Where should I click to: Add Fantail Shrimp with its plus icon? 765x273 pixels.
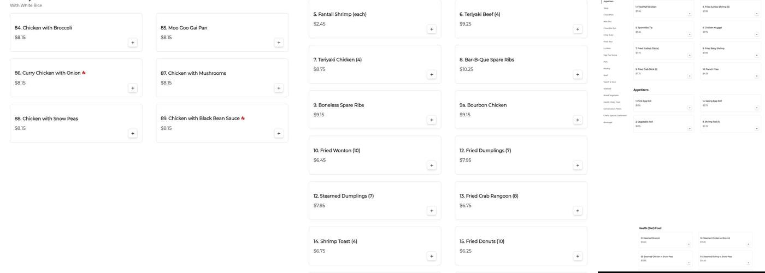point(432,29)
